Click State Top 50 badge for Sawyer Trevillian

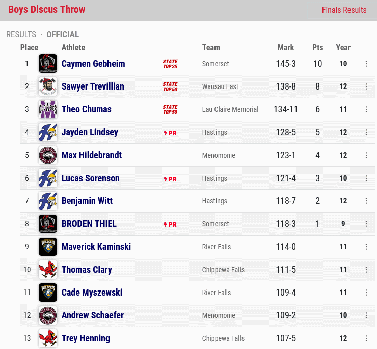(170, 86)
